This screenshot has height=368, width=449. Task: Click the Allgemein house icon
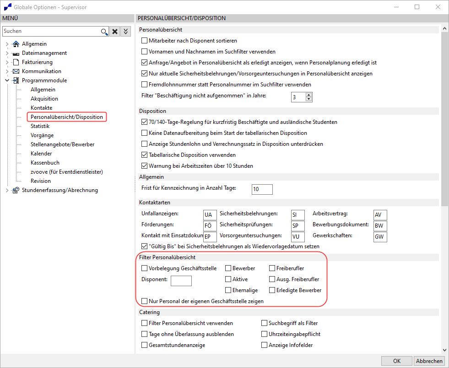coord(16,44)
